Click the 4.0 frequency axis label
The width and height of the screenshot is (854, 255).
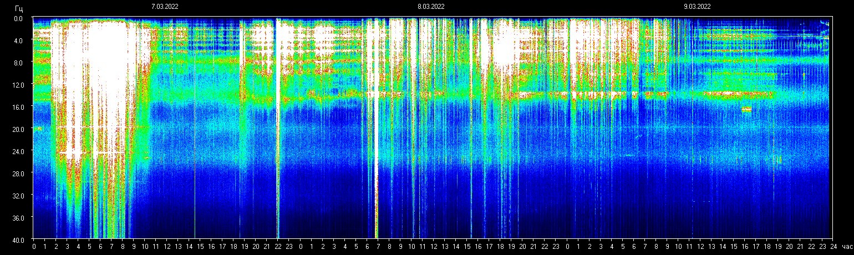click(x=18, y=40)
